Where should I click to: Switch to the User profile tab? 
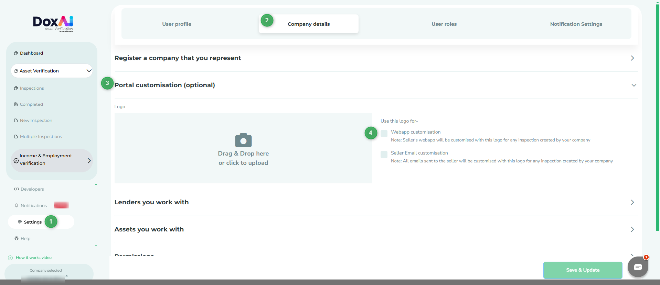tap(177, 24)
